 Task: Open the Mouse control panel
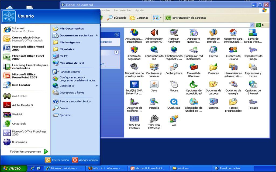pyautogui.click(x=174, y=86)
